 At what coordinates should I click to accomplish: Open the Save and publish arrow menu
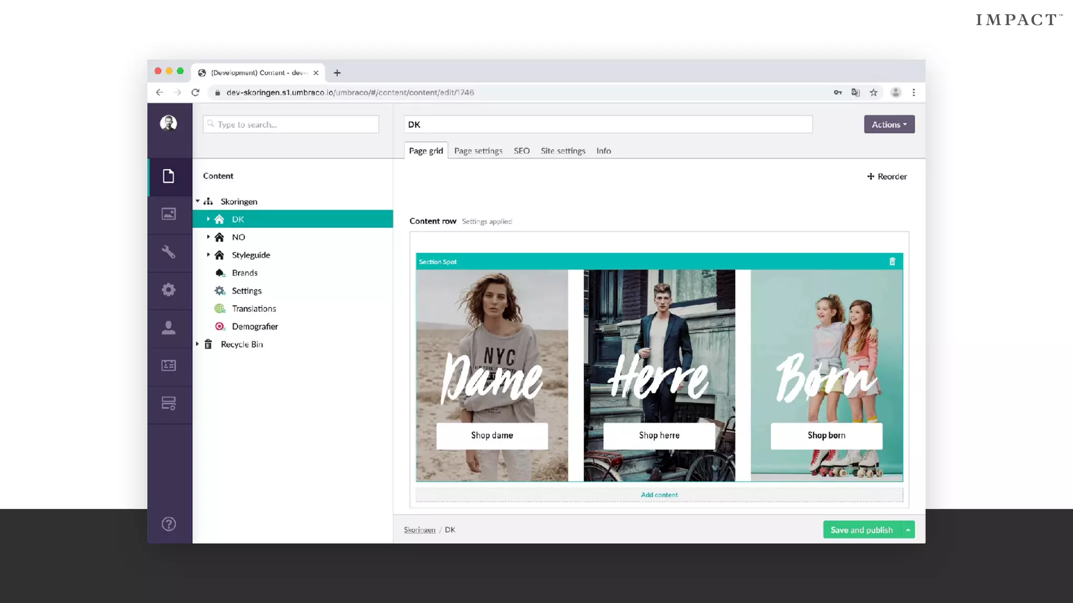[908, 530]
